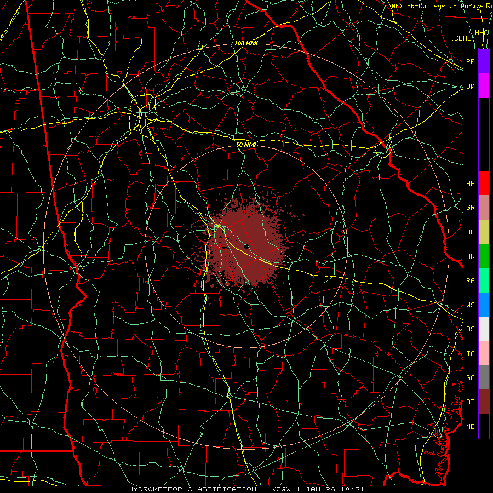Click the 100 NMI range ring label
This screenshot has height=493, width=493.
click(x=246, y=43)
